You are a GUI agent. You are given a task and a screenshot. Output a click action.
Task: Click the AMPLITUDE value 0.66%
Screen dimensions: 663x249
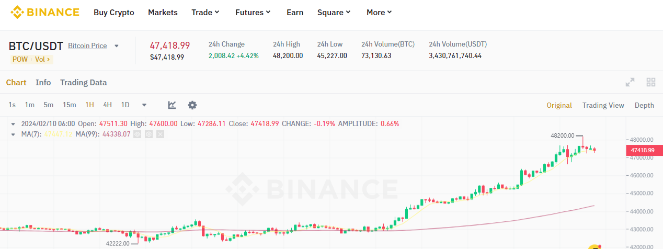tap(390, 124)
